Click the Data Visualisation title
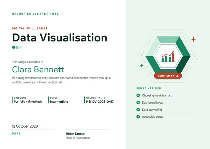 click(x=60, y=37)
